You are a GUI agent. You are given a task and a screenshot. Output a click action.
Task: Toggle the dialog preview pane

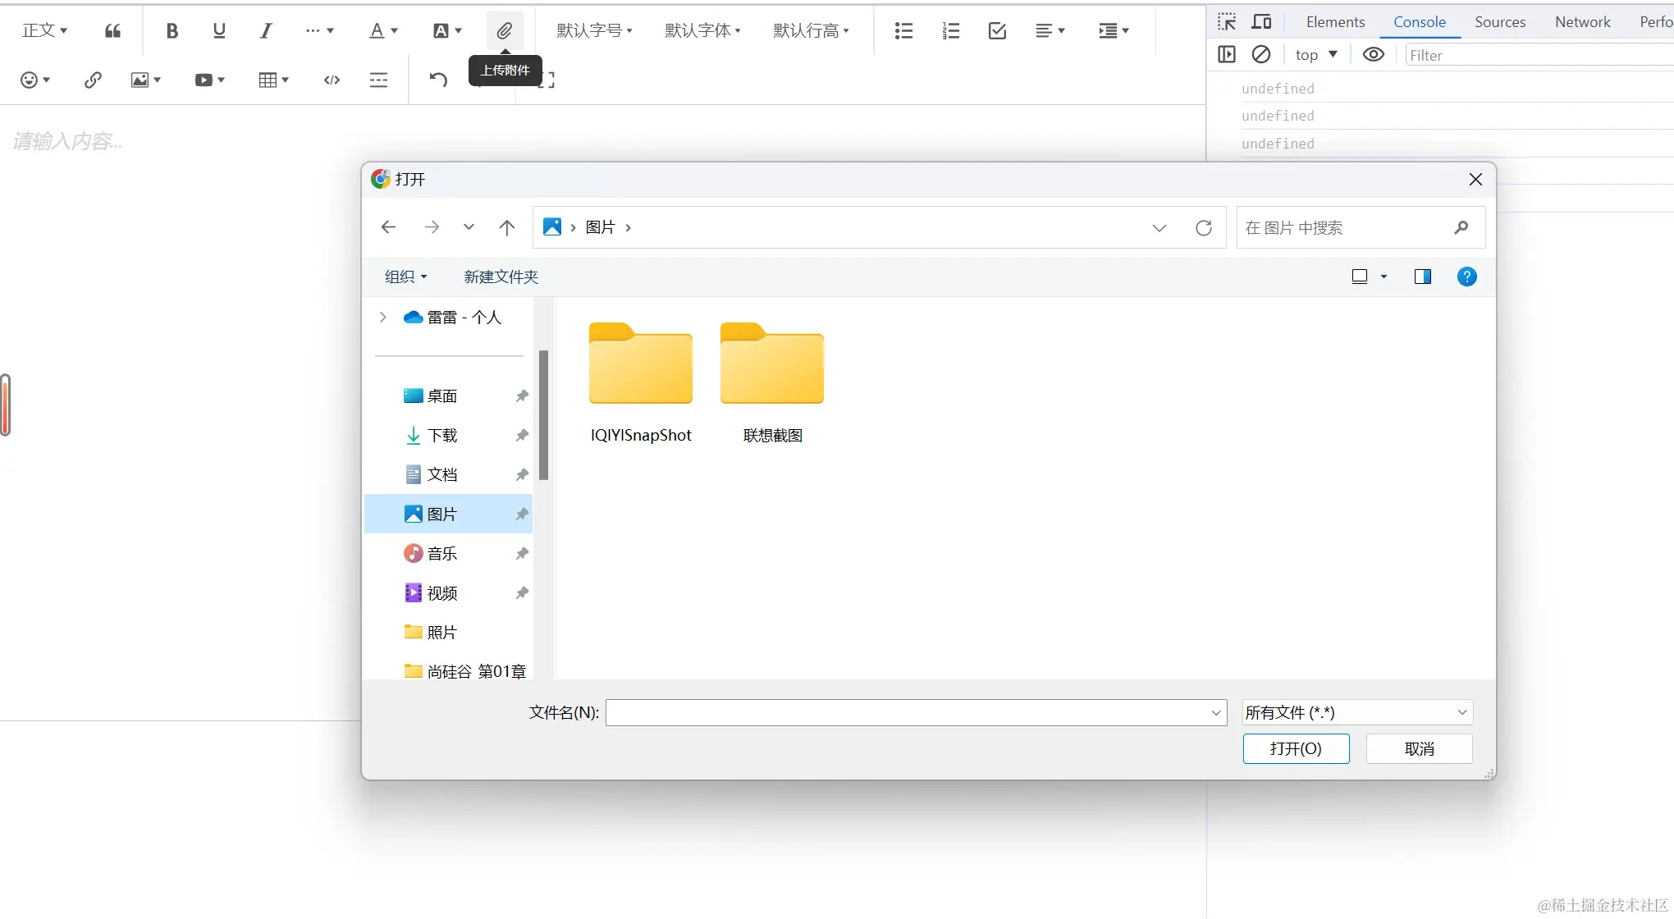pyautogui.click(x=1422, y=277)
